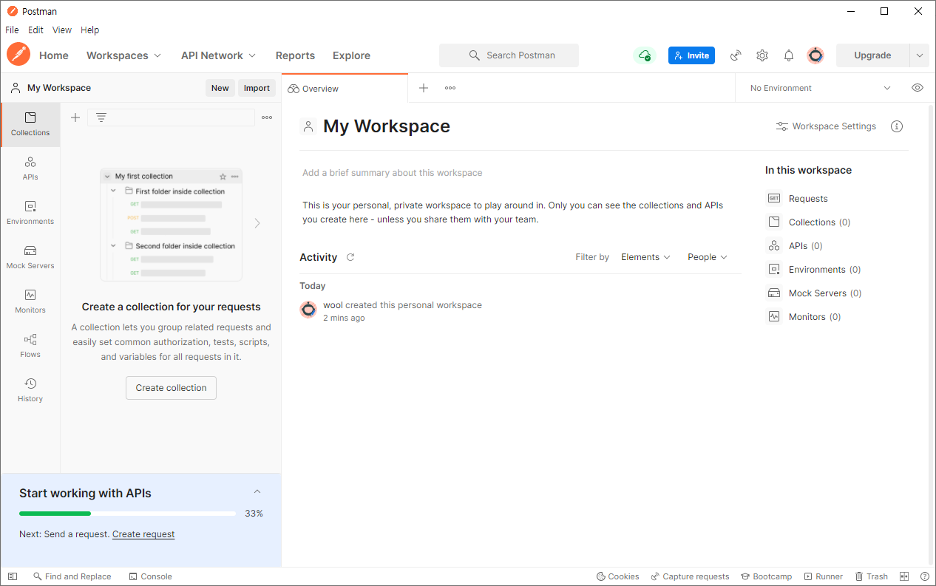This screenshot has height=586, width=936.
Task: Open the No Environment selector
Action: tap(821, 88)
